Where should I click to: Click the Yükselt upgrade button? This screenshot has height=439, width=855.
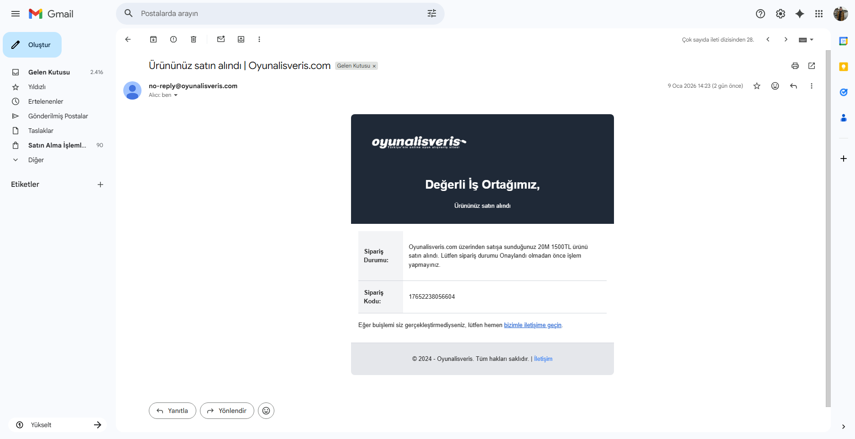coord(58,425)
